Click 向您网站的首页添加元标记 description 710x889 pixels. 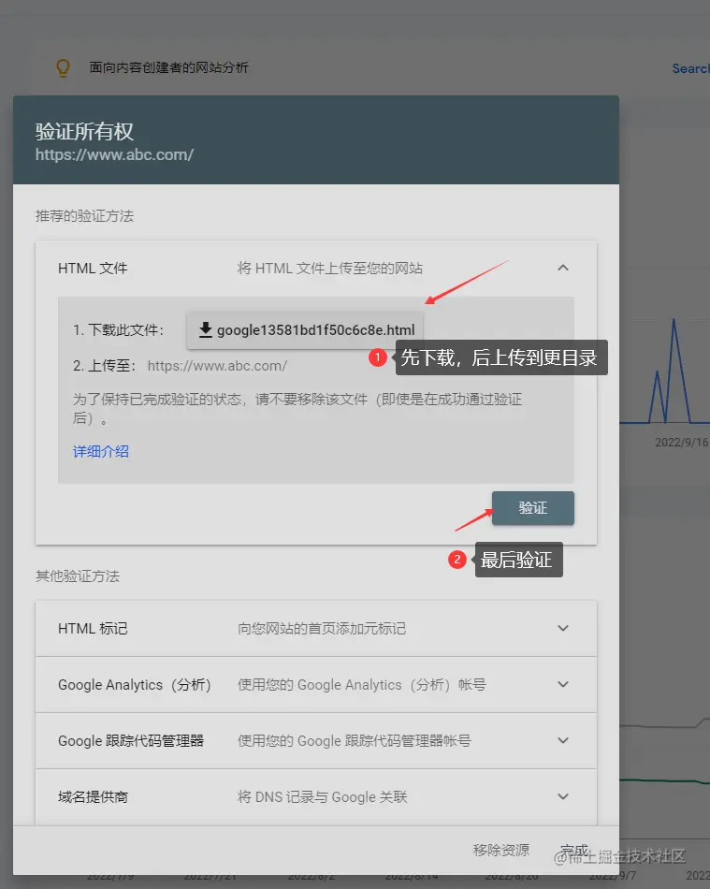(x=321, y=629)
